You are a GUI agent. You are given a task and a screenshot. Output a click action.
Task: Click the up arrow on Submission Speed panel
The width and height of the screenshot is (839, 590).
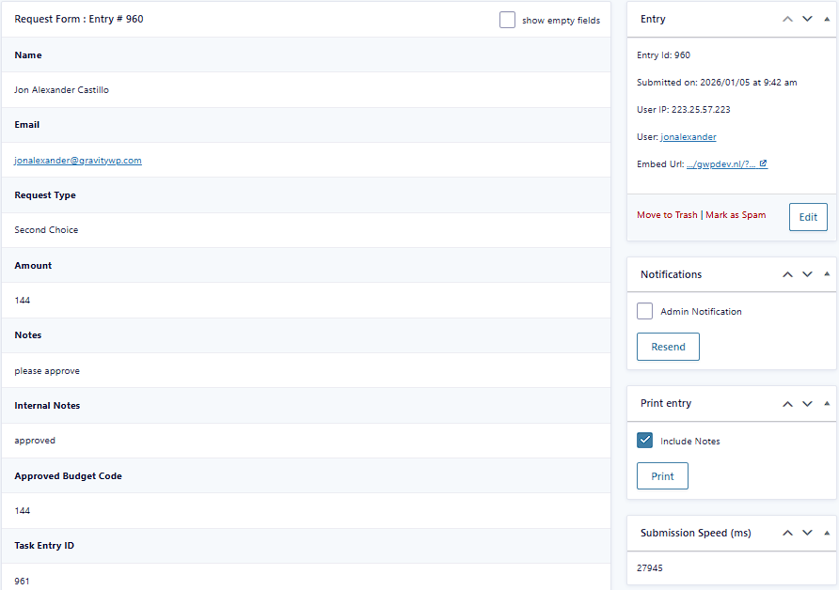tap(787, 533)
